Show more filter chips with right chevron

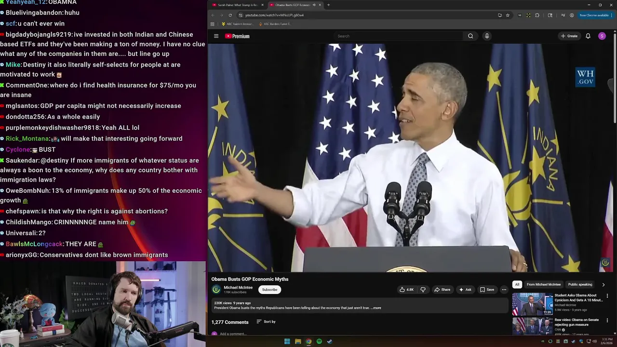coord(603,284)
